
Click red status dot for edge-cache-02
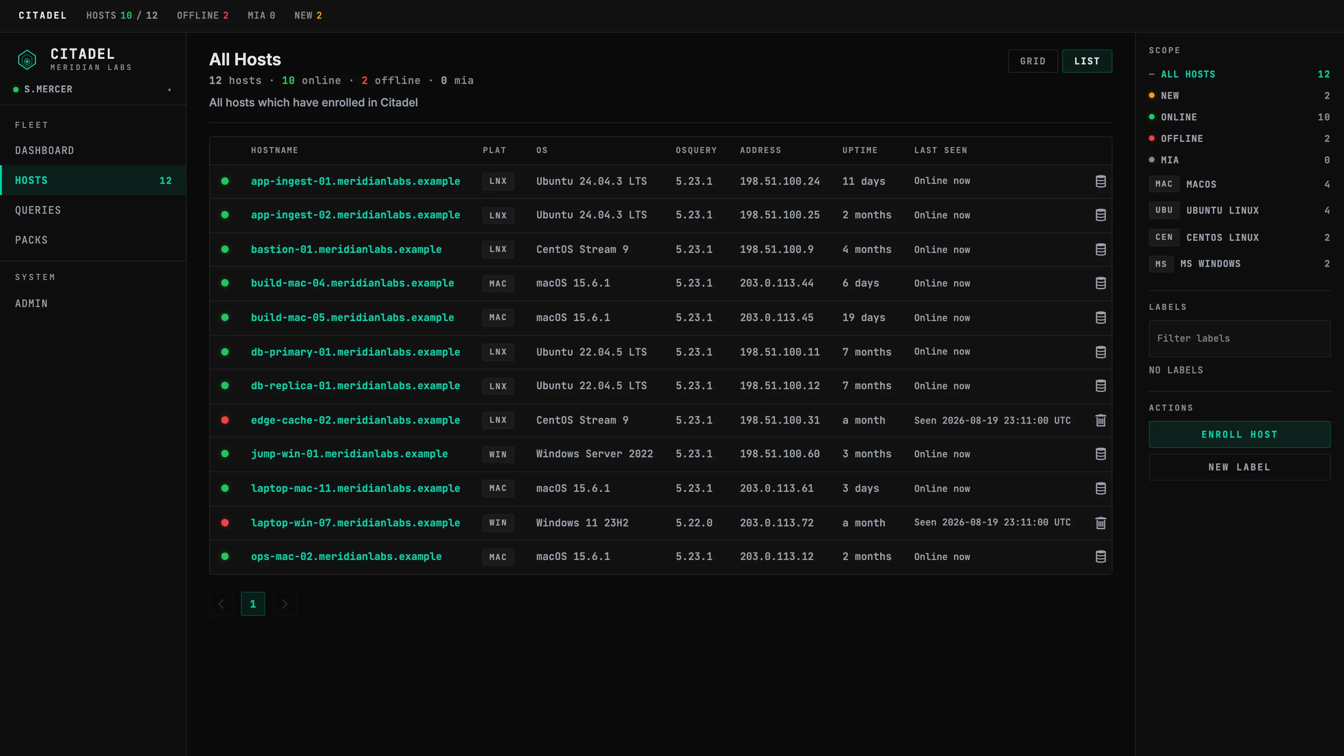[225, 420]
